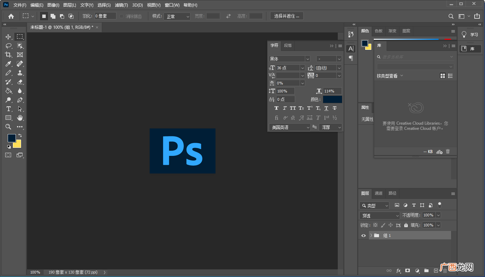This screenshot has width=485, height=277.
Task: Open the 美国英语 language dropdown
Action: pyautogui.click(x=290, y=127)
